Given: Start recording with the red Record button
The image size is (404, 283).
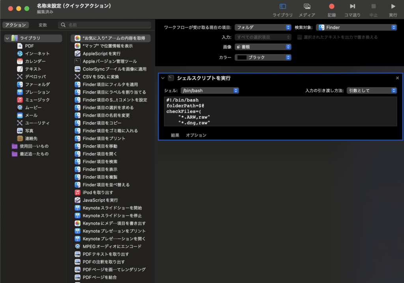Looking at the screenshot, I should 331,6.
